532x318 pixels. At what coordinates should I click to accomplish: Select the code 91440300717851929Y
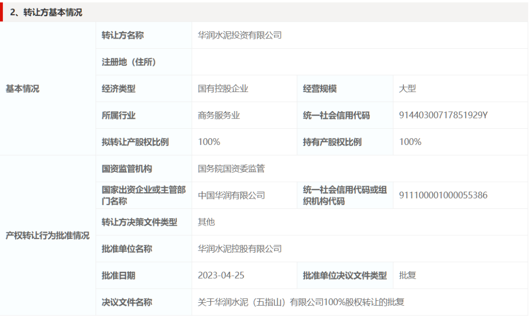pyautogui.click(x=443, y=115)
